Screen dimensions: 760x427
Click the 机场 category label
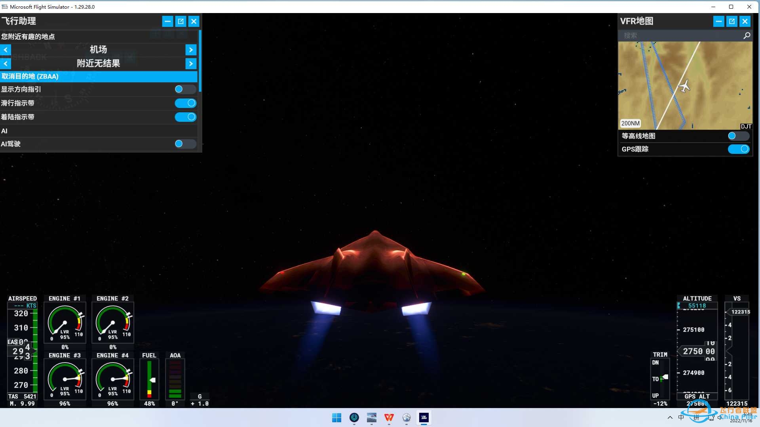tap(98, 49)
